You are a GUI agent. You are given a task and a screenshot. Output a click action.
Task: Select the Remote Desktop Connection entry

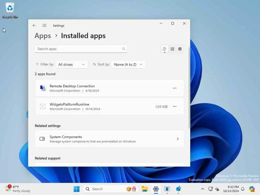pyautogui.click(x=109, y=88)
